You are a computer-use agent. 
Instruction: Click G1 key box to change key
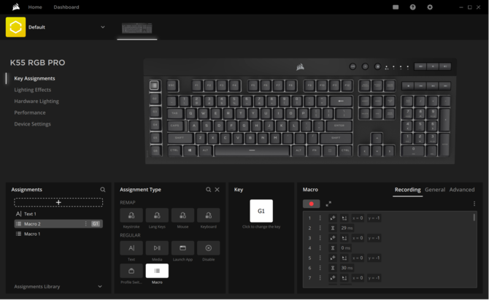[x=261, y=211]
